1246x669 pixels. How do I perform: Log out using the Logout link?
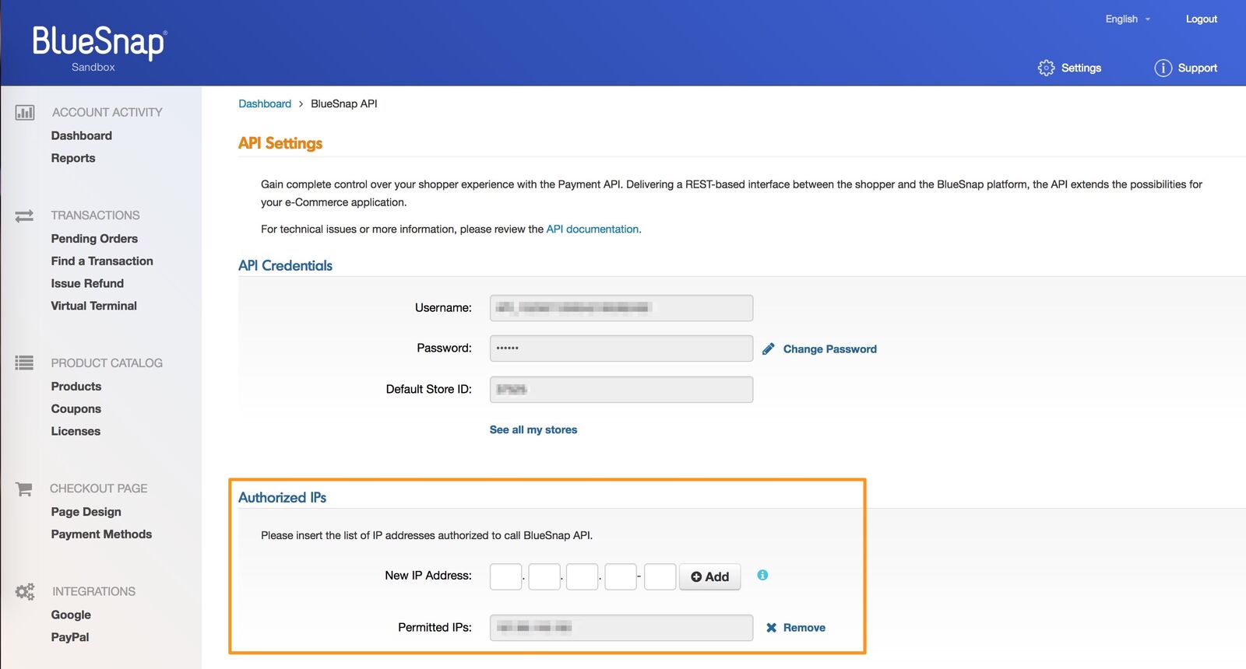pyautogui.click(x=1201, y=19)
